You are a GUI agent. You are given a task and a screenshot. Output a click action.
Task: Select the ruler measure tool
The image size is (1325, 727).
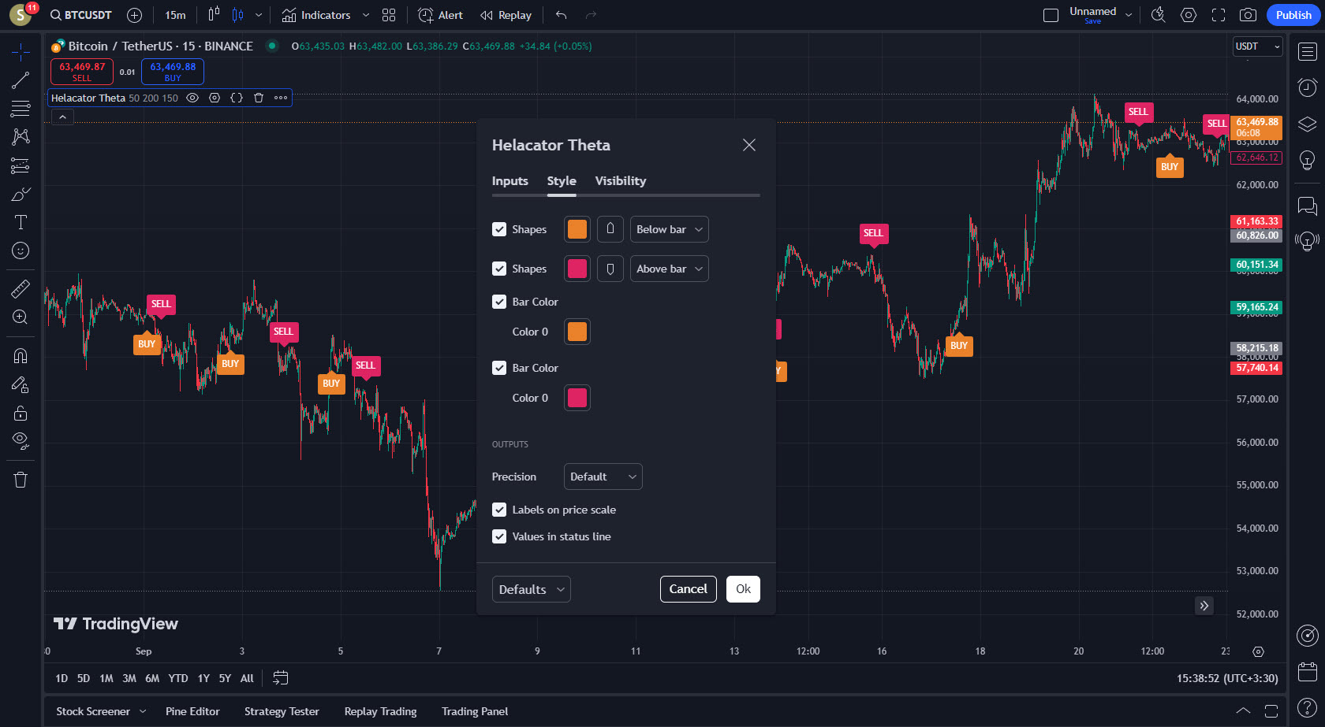click(21, 289)
